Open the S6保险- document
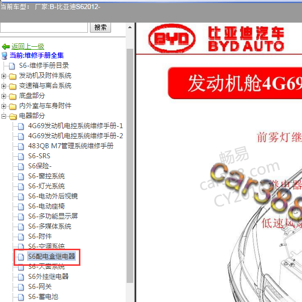Viewport: 302px width, 302px height. coord(40,166)
